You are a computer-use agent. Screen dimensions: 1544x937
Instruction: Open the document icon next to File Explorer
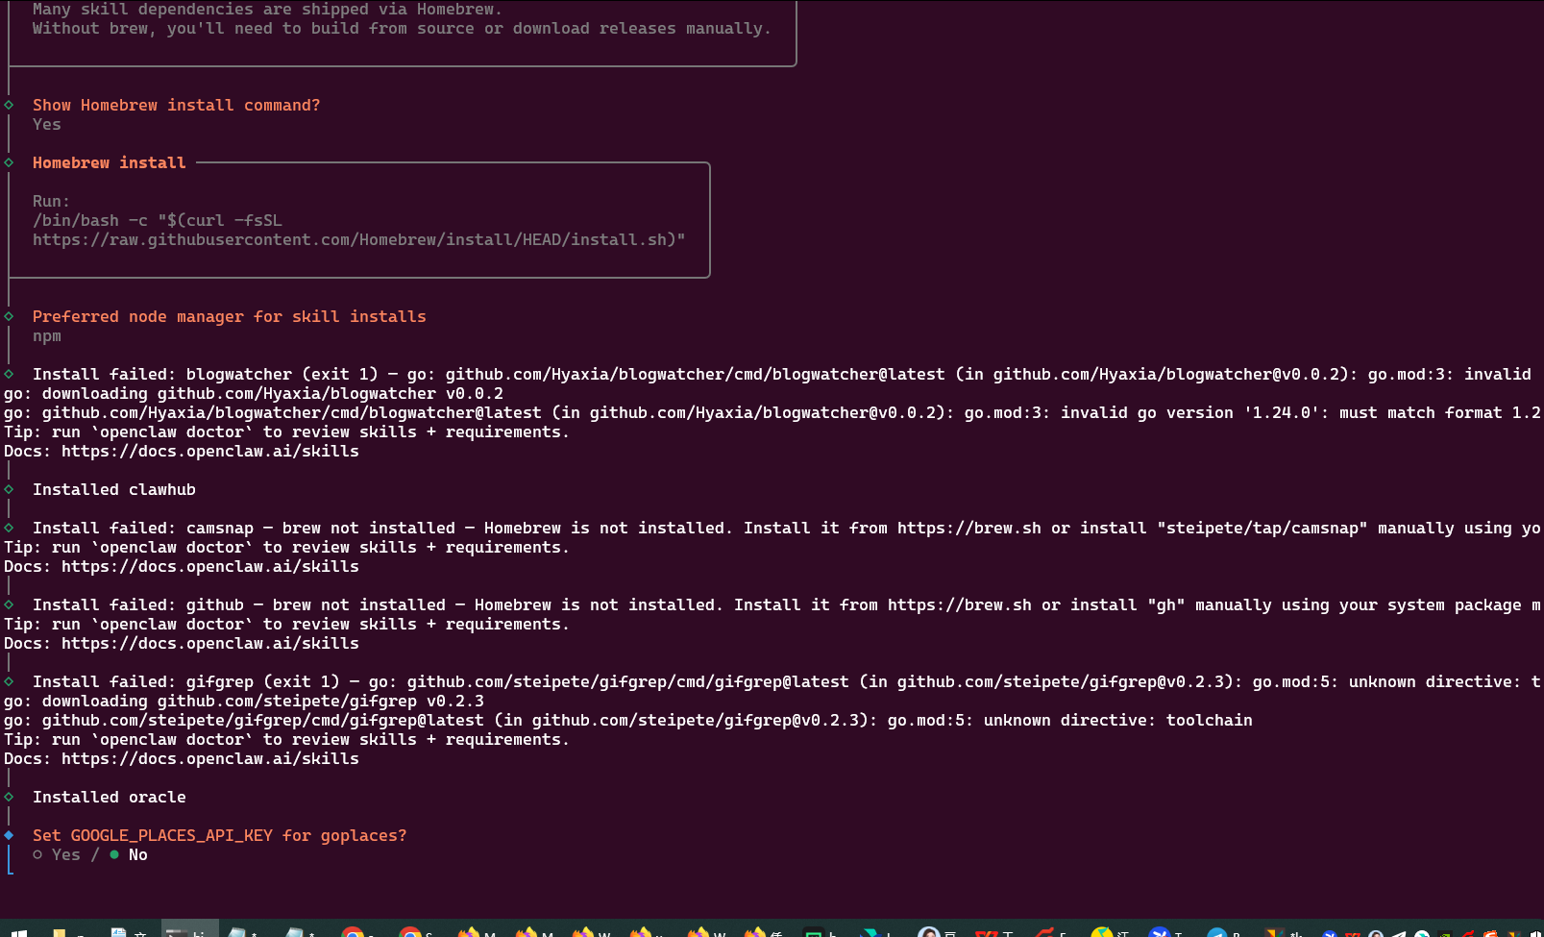pos(118,932)
